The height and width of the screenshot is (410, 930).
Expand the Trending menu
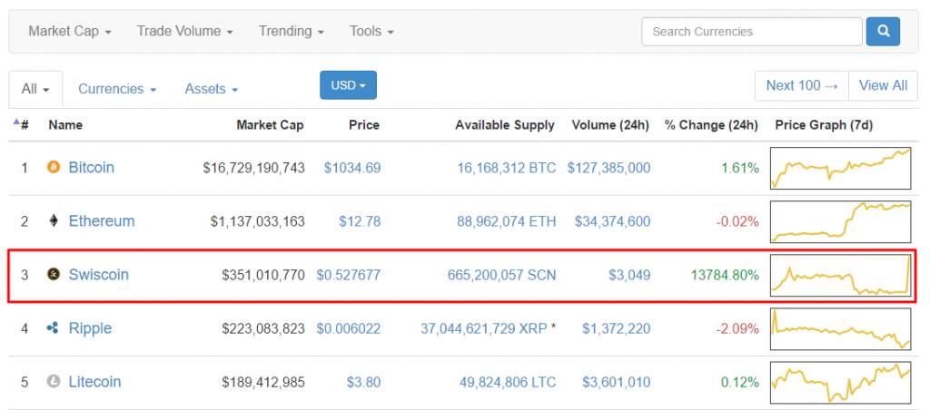(291, 32)
